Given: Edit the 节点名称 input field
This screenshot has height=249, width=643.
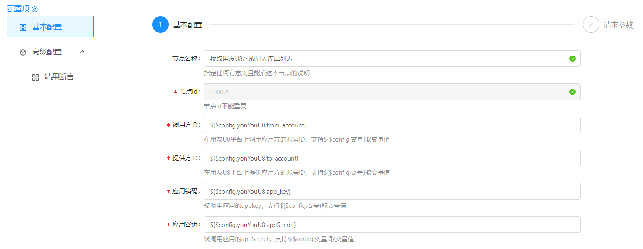Looking at the screenshot, I should coord(387,59).
